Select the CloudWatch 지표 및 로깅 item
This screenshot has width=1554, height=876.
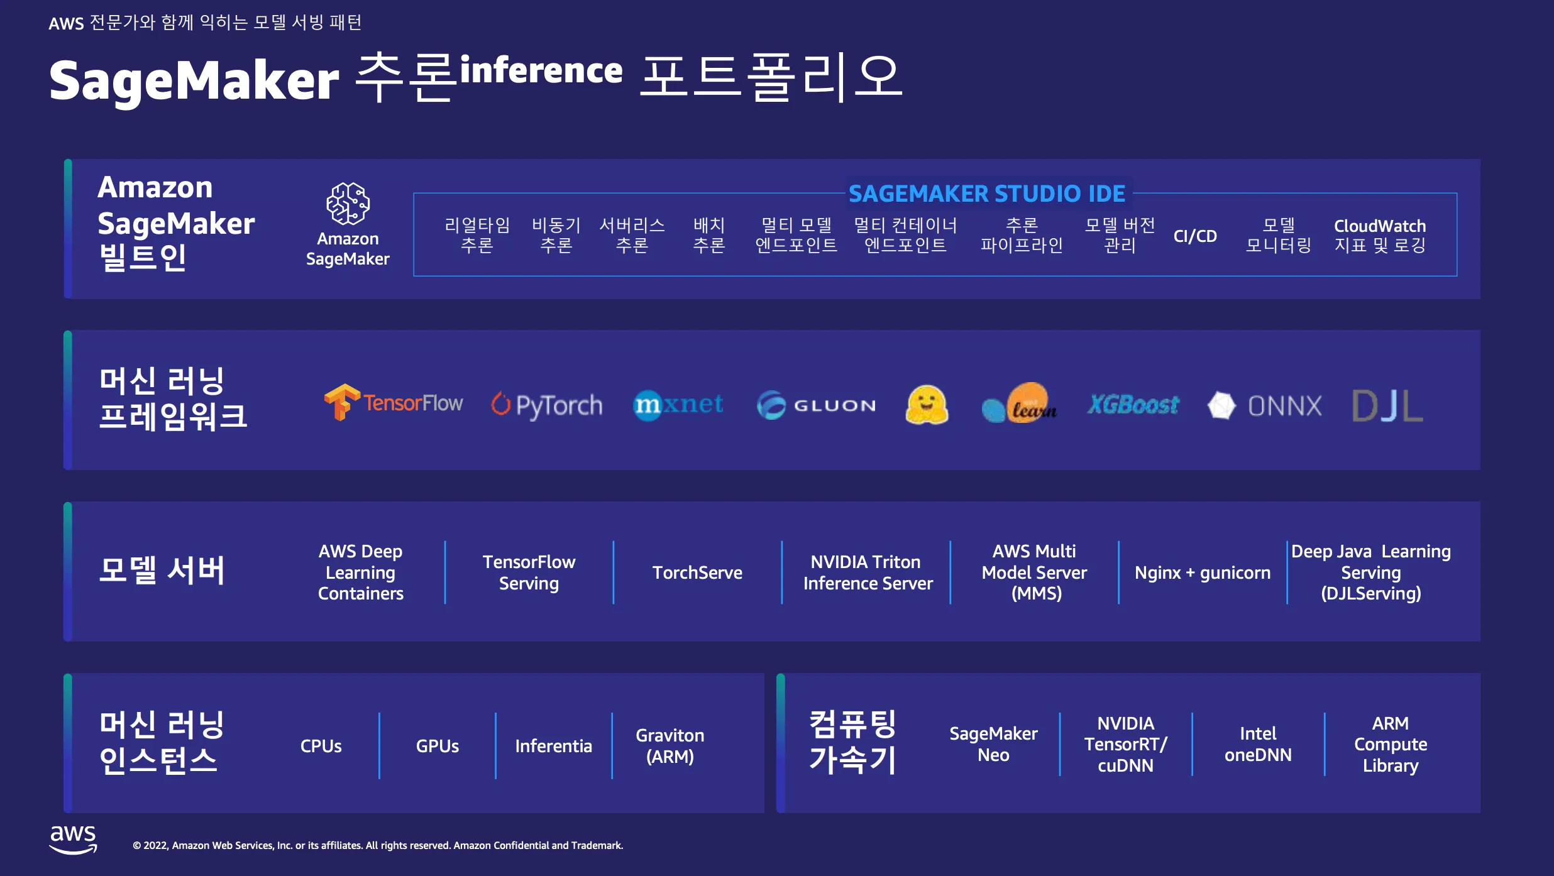[1380, 235]
